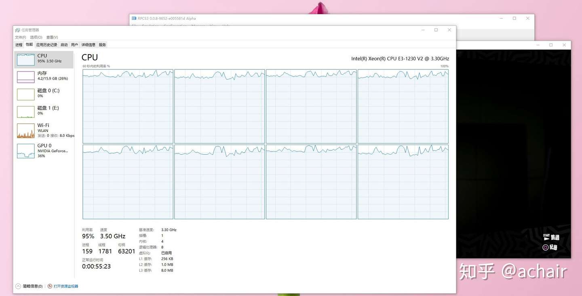Click the resource monitor icon beside 打开资源监视器
Viewport: 582px width, 296px height.
[49, 286]
